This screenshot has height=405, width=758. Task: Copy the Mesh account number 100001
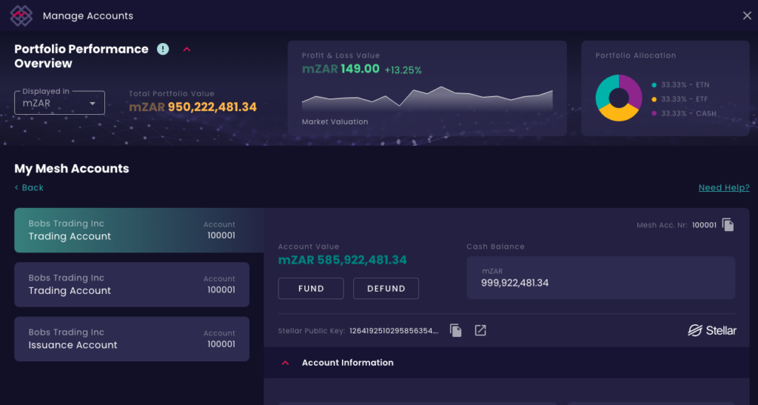pyautogui.click(x=728, y=225)
